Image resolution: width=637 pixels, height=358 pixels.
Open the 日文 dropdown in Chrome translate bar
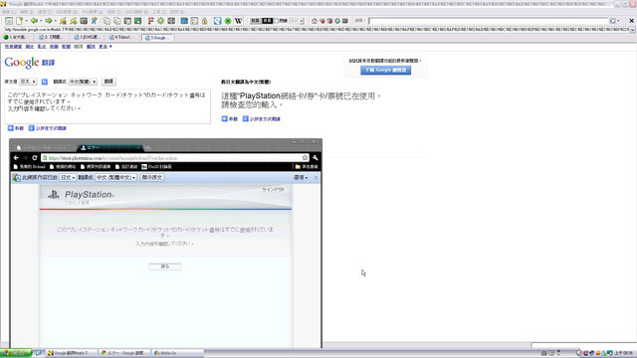(68, 177)
